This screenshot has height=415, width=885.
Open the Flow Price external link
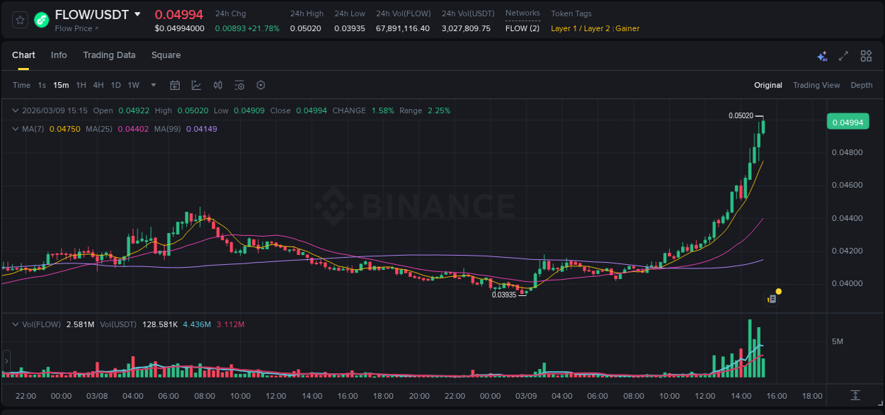[x=76, y=28]
